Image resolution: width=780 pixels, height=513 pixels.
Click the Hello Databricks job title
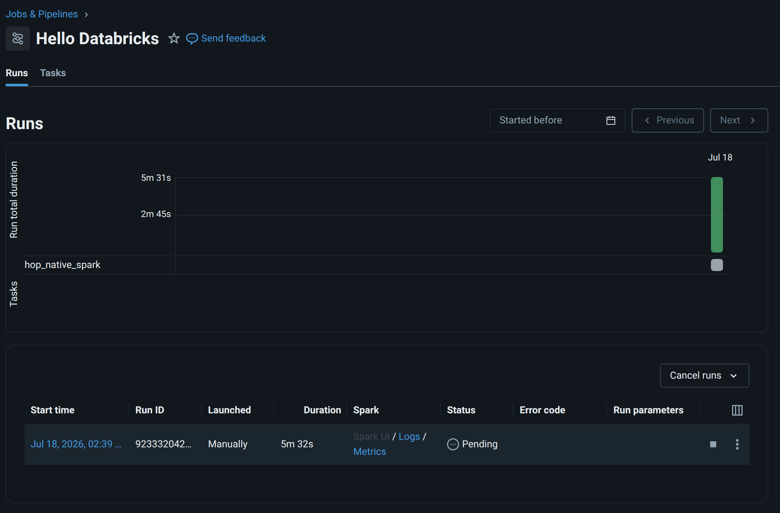(97, 39)
